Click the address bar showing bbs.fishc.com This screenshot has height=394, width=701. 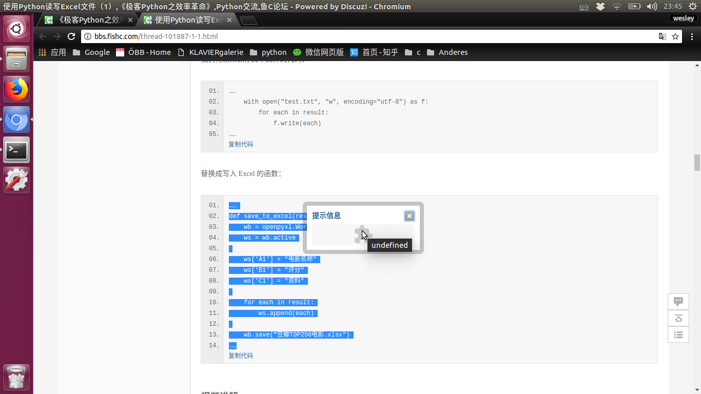pyautogui.click(x=359, y=36)
